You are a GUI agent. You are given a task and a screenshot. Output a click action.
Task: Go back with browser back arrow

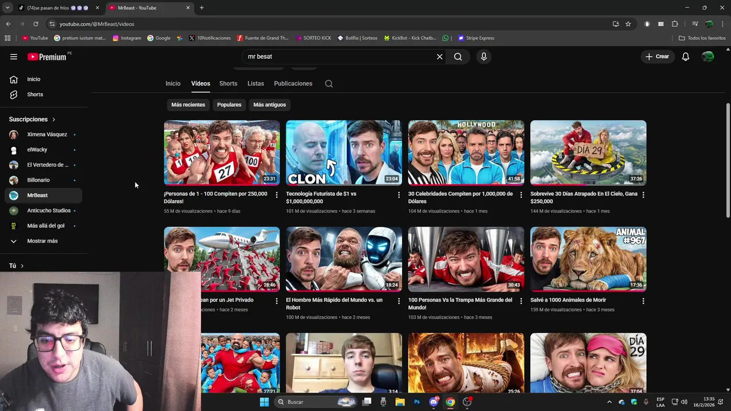pyautogui.click(x=8, y=24)
